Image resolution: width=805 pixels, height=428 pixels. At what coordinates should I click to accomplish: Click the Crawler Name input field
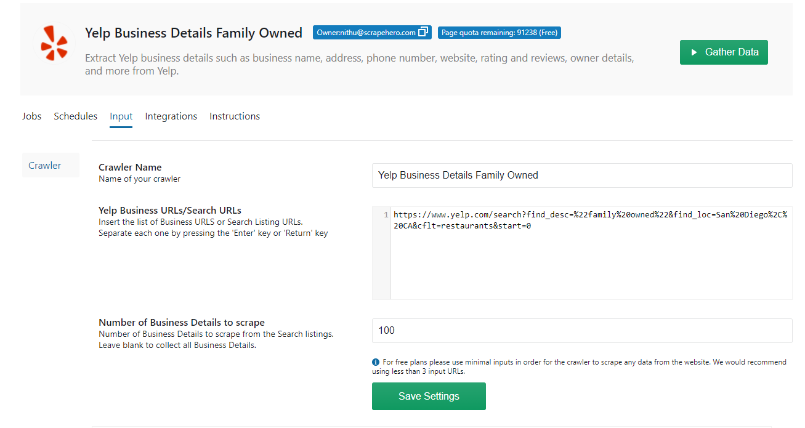(x=582, y=176)
